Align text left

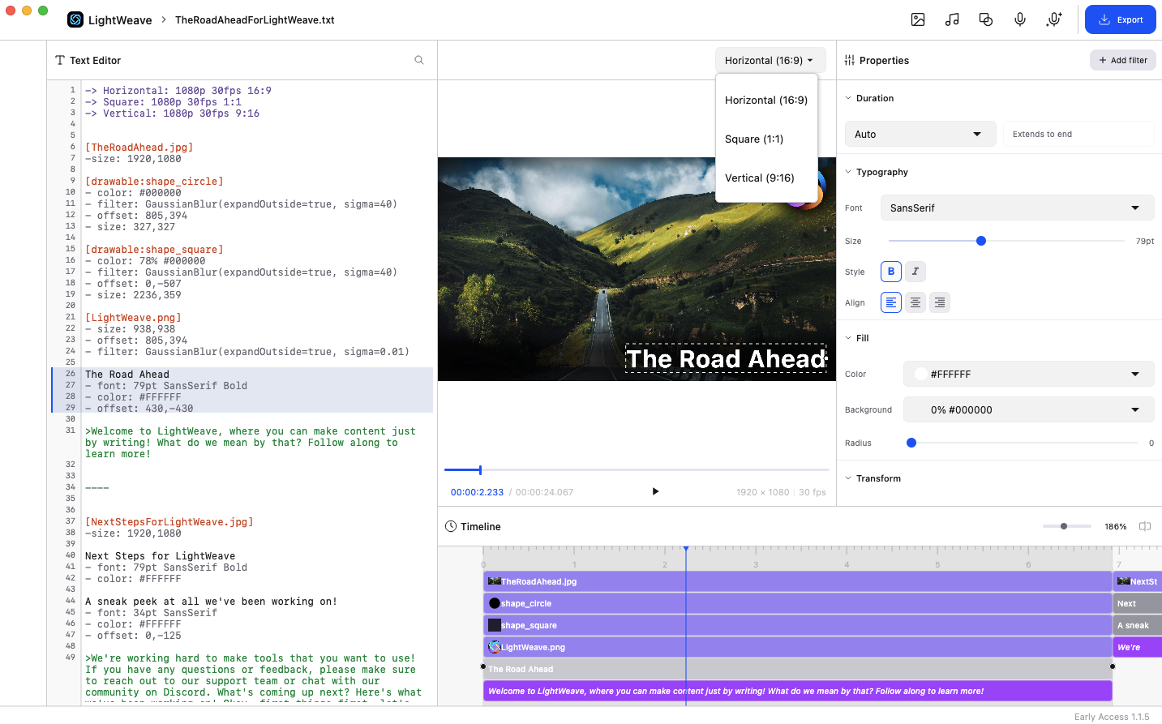(891, 302)
